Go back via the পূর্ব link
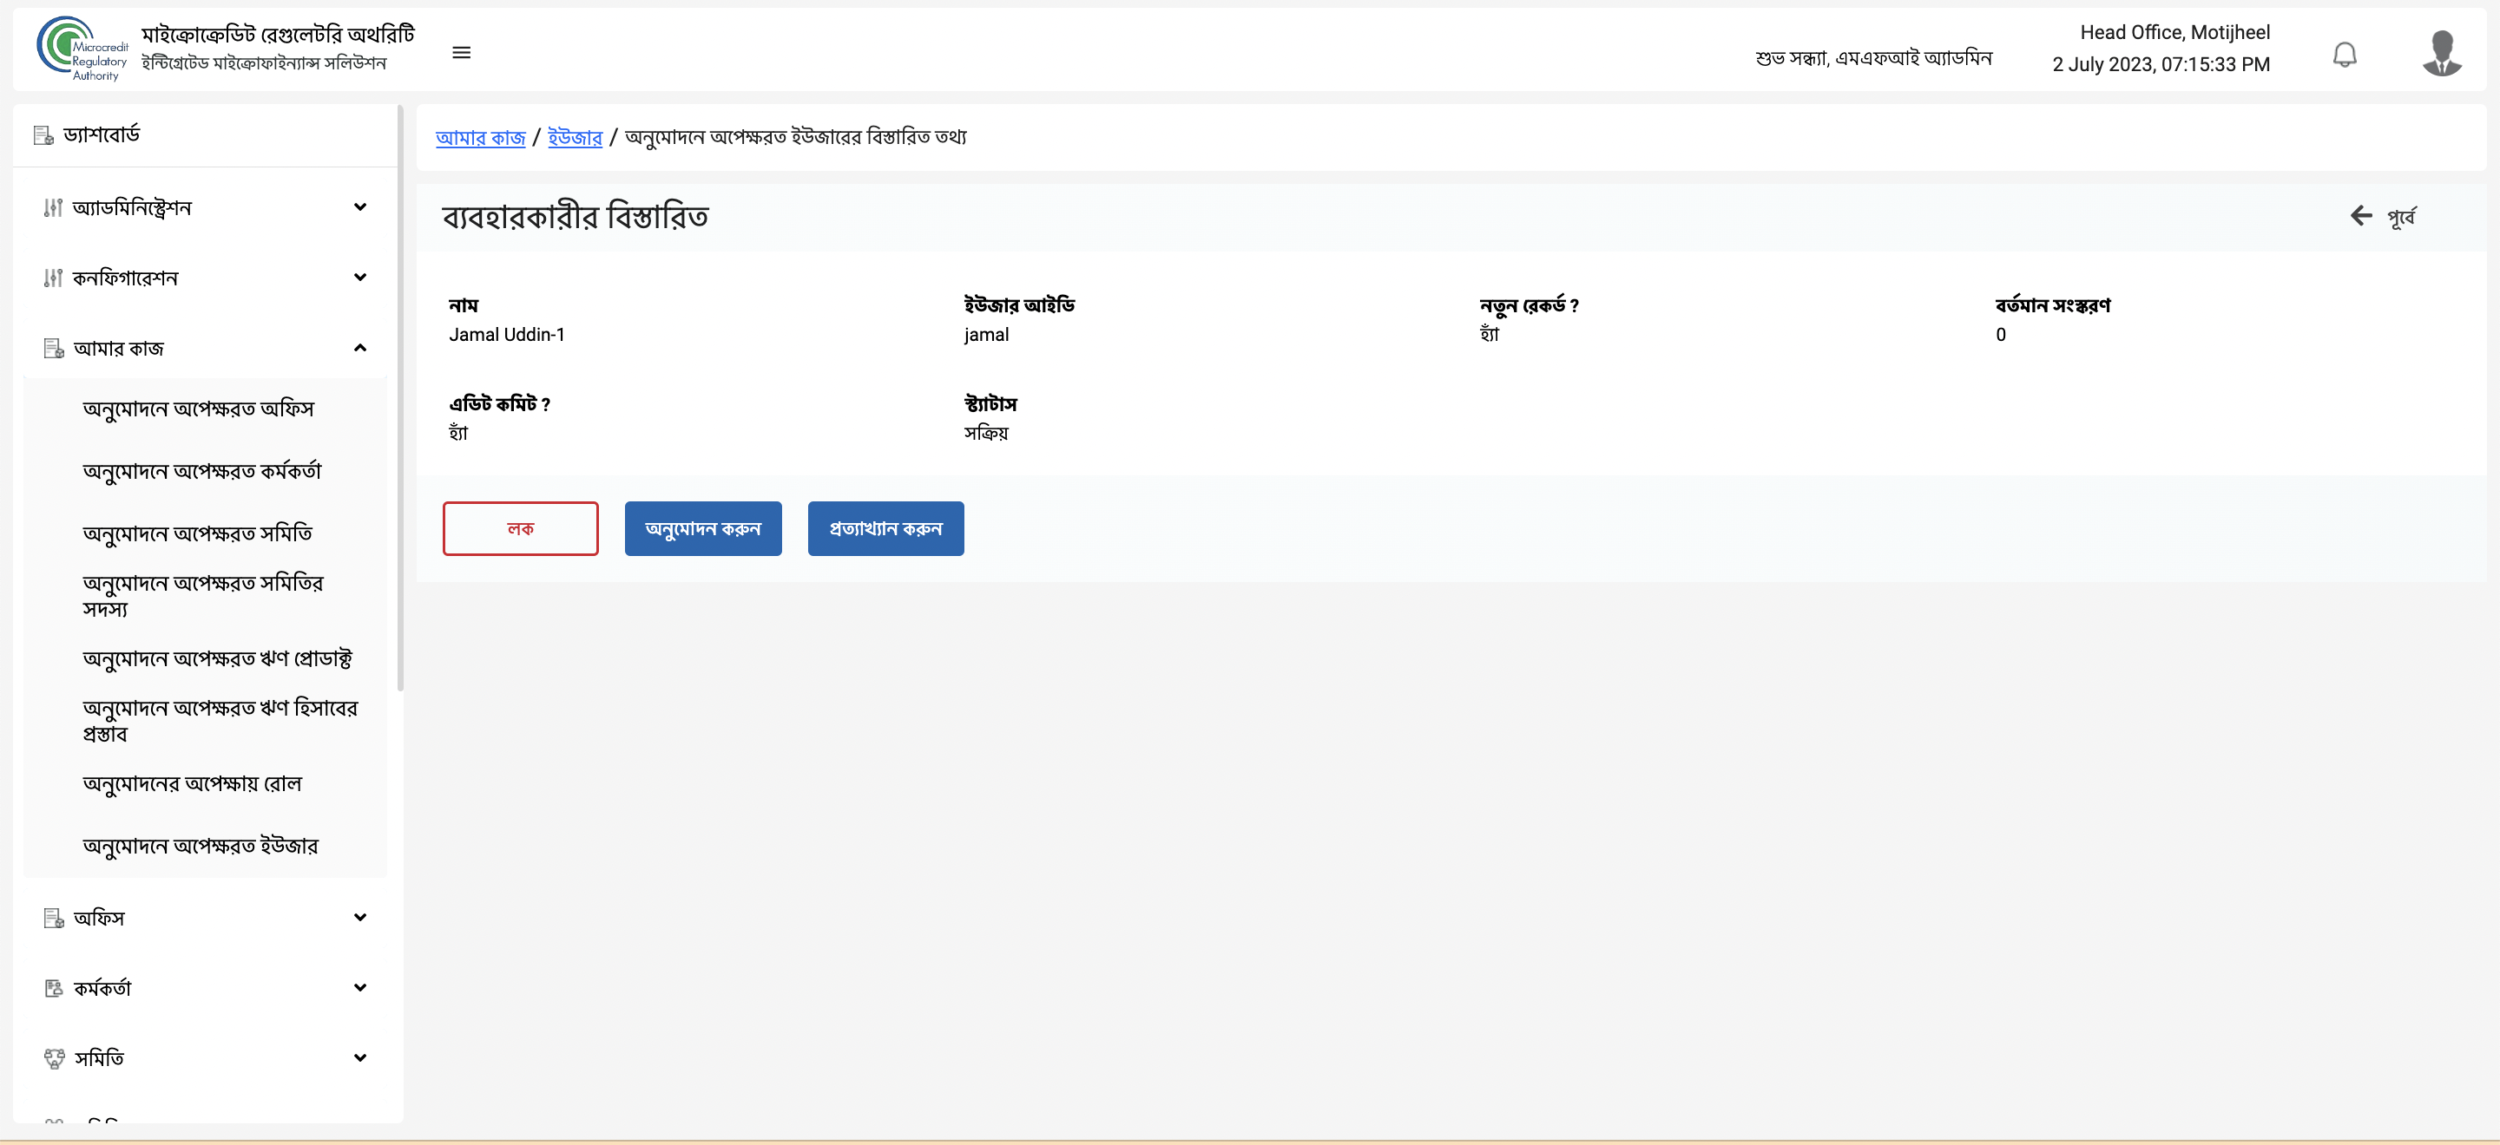This screenshot has width=2500, height=1145. click(2401, 216)
